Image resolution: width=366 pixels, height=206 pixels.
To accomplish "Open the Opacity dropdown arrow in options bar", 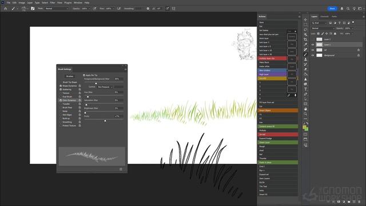I will (x=89, y=9).
